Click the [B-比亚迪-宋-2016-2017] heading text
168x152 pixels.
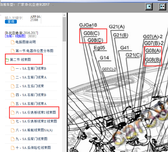point(21,33)
